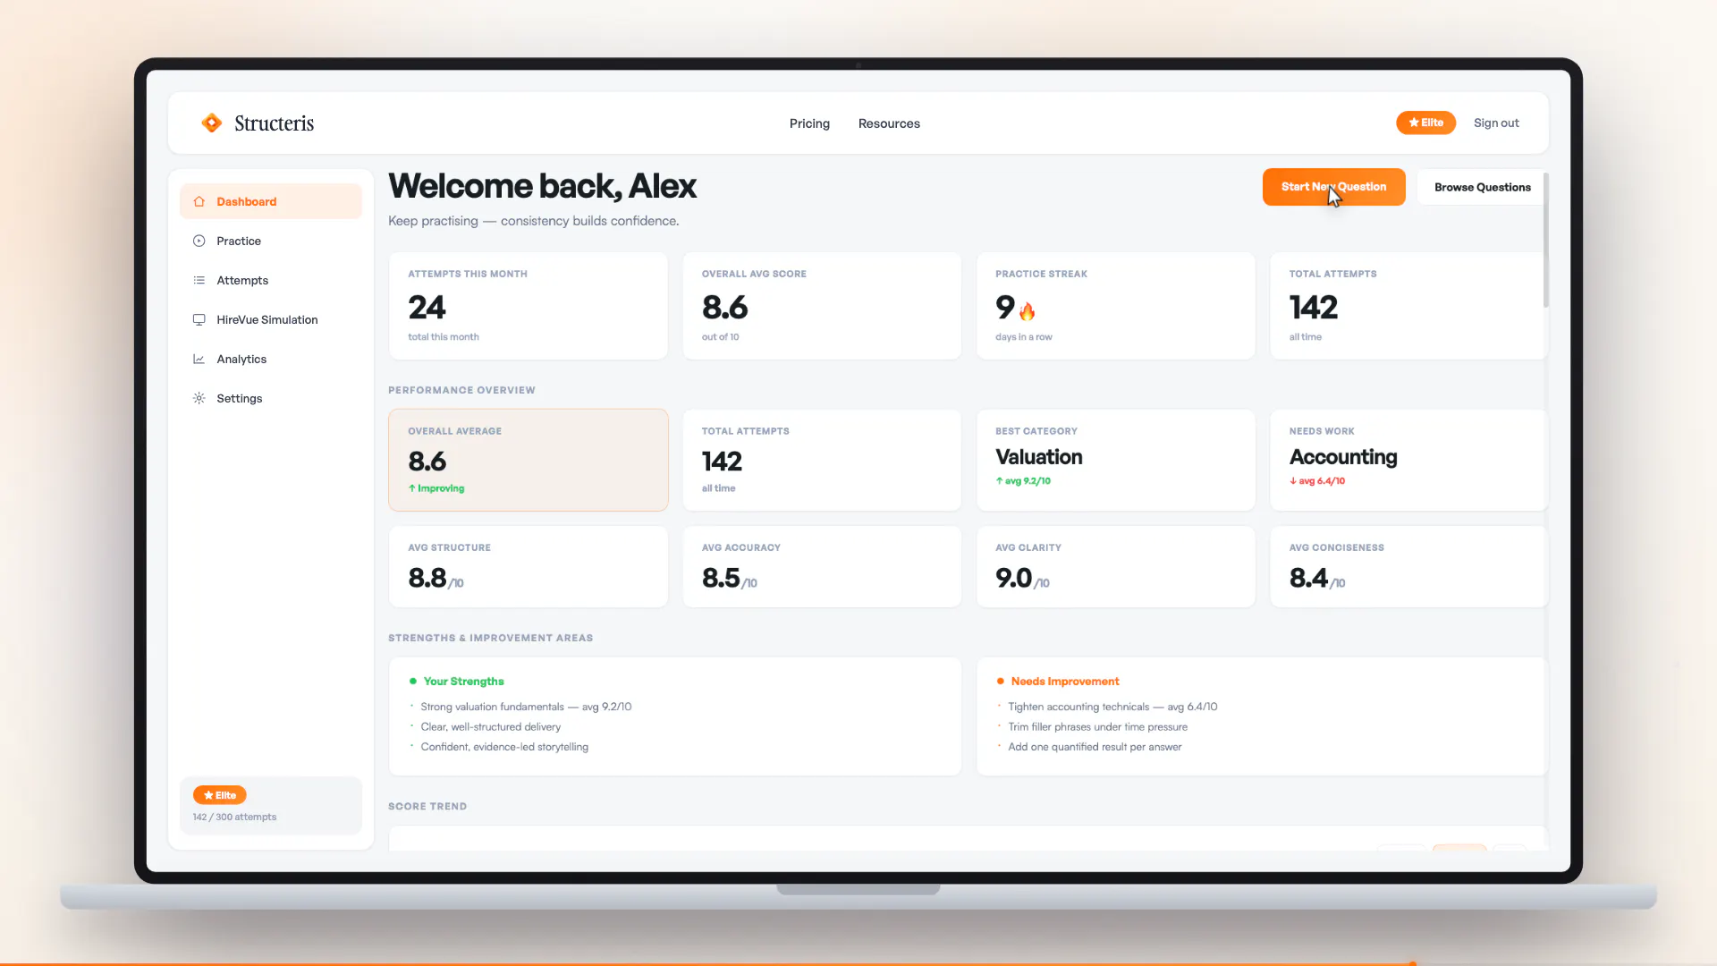Click the Avg Structure 8.8 card
The image size is (1717, 966).
528,566
